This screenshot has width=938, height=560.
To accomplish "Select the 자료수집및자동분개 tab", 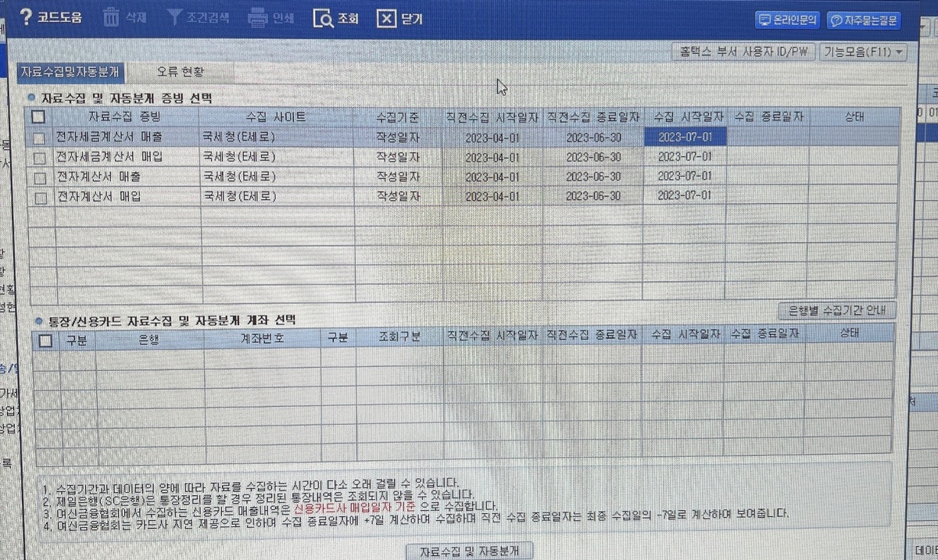I will pyautogui.click(x=70, y=72).
